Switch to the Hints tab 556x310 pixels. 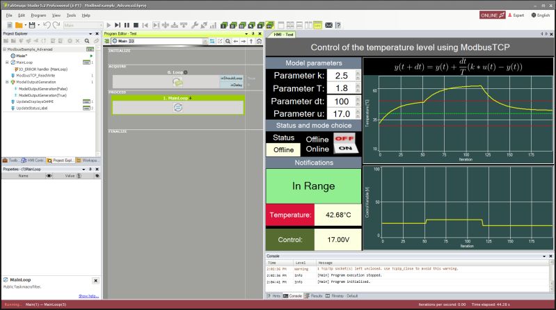click(273, 296)
